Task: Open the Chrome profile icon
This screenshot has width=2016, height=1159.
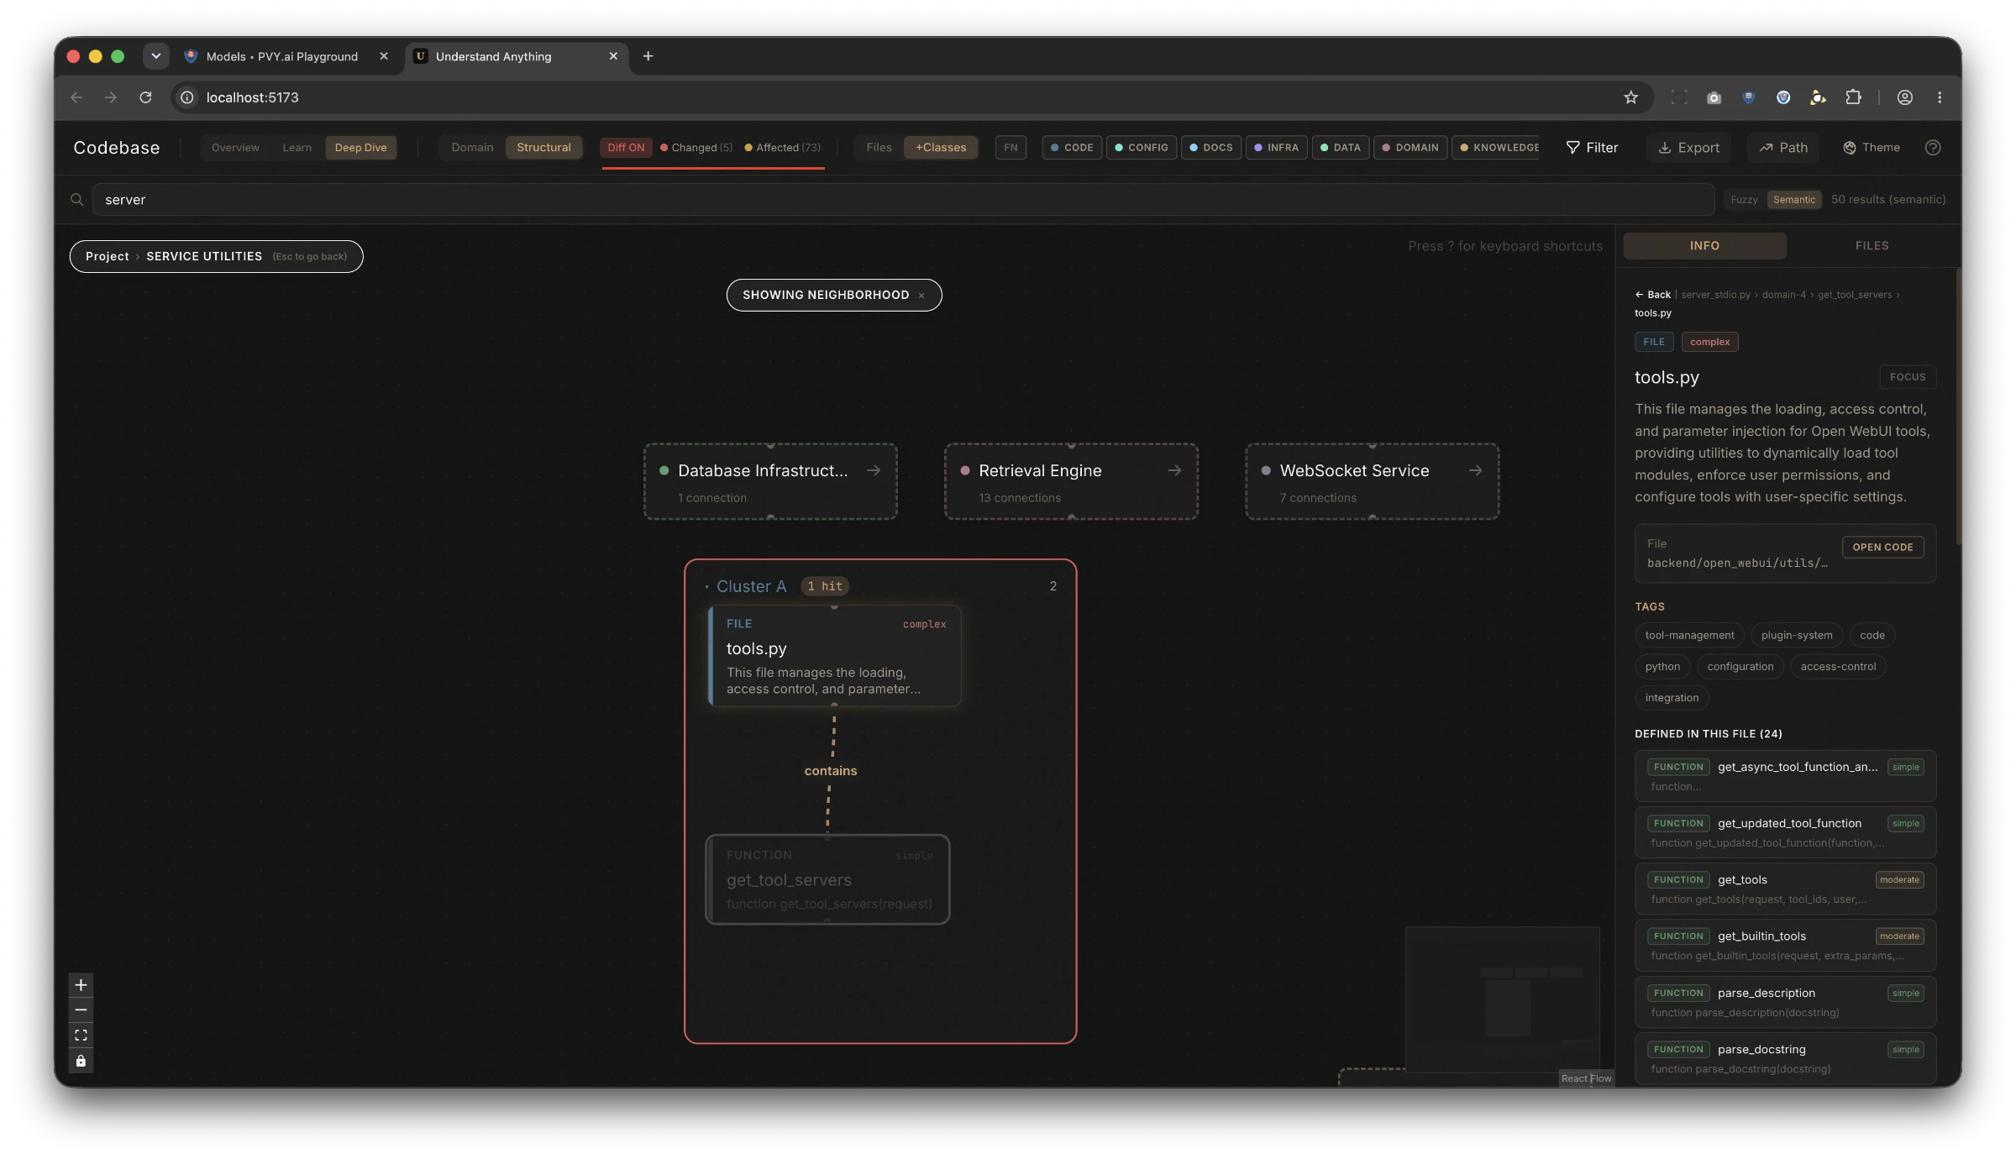Action: (1905, 97)
